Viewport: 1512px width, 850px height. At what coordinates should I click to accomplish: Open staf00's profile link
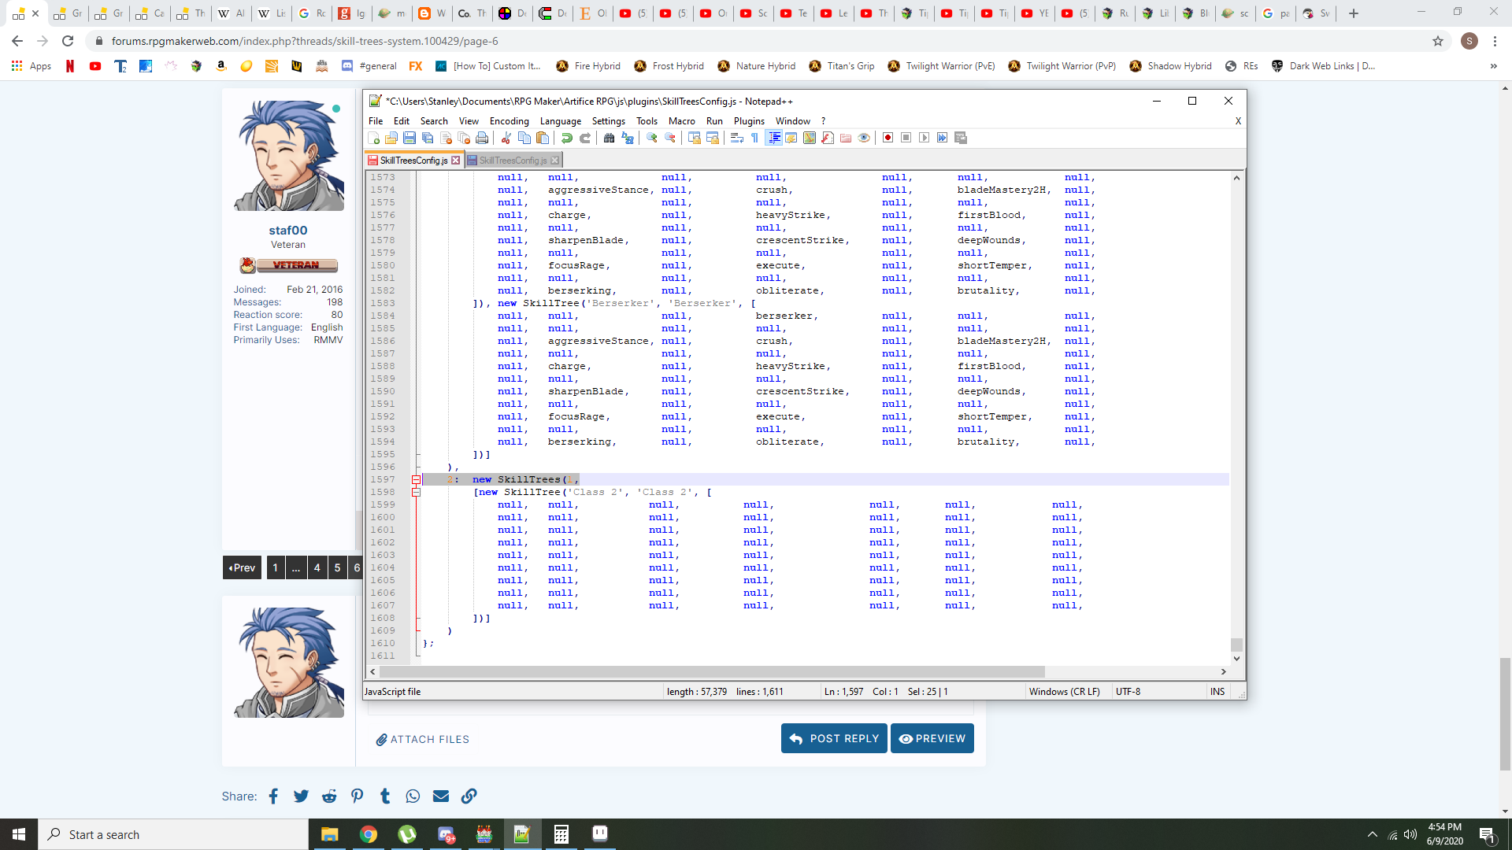(288, 231)
